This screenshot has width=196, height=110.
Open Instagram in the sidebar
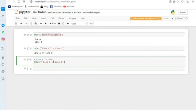3,39
